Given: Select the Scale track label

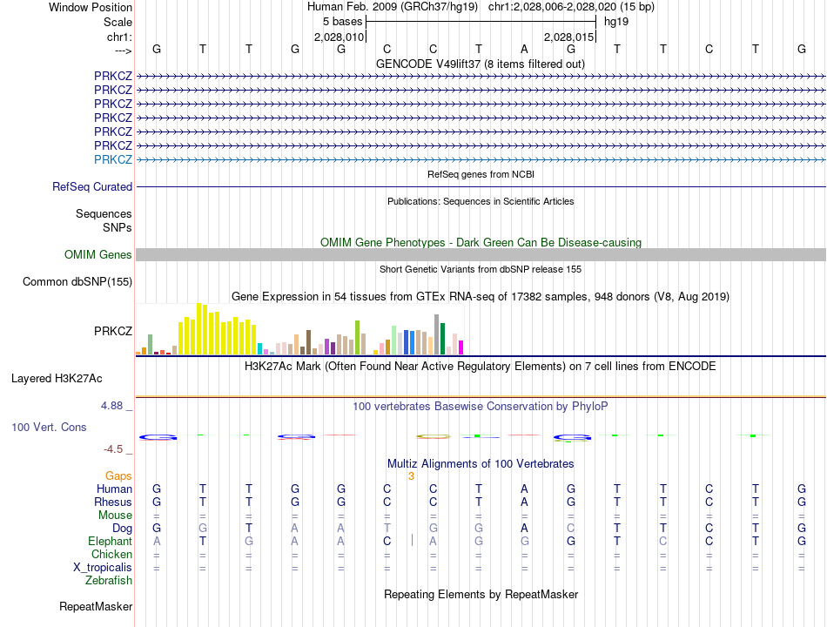Looking at the screenshot, I should pos(118,22).
